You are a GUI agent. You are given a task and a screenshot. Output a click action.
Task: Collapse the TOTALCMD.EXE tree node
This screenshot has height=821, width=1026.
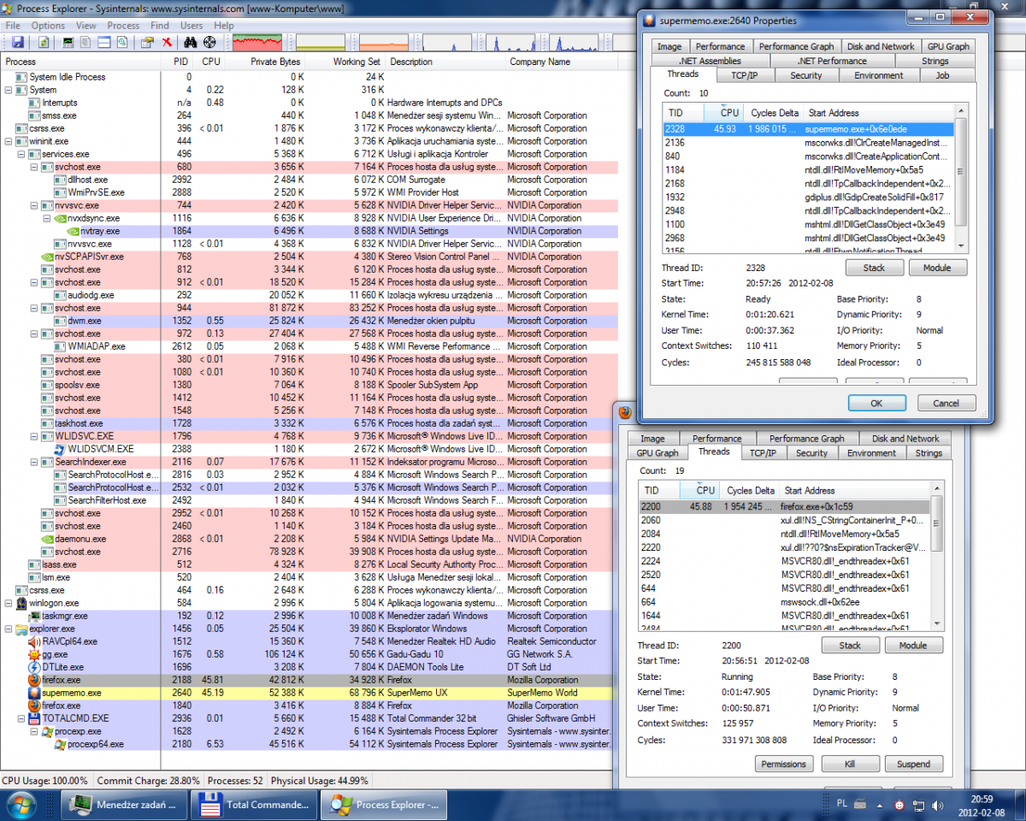(21, 718)
